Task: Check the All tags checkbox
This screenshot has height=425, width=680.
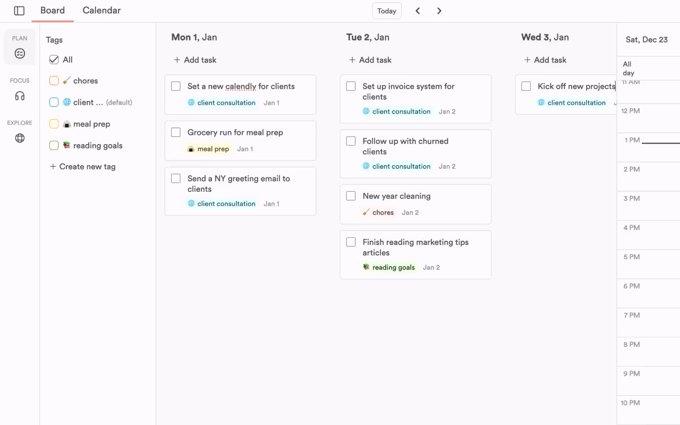Action: click(x=54, y=59)
